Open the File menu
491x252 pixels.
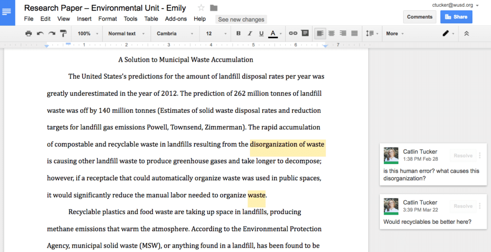(28, 19)
